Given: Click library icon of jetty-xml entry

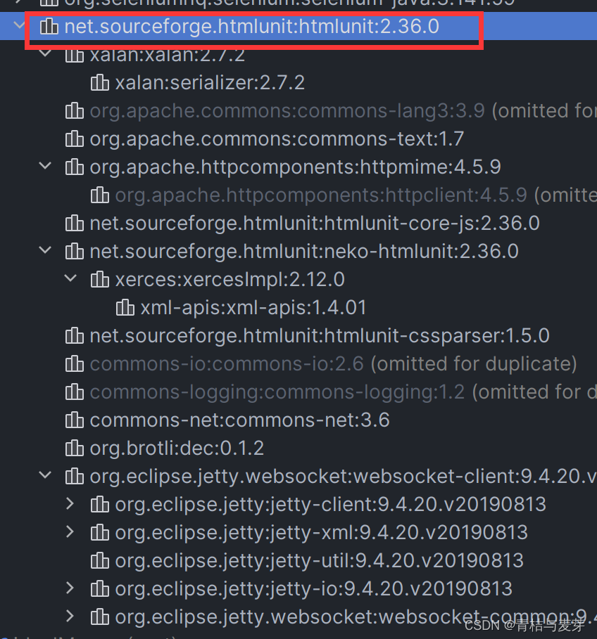Looking at the screenshot, I should [99, 533].
